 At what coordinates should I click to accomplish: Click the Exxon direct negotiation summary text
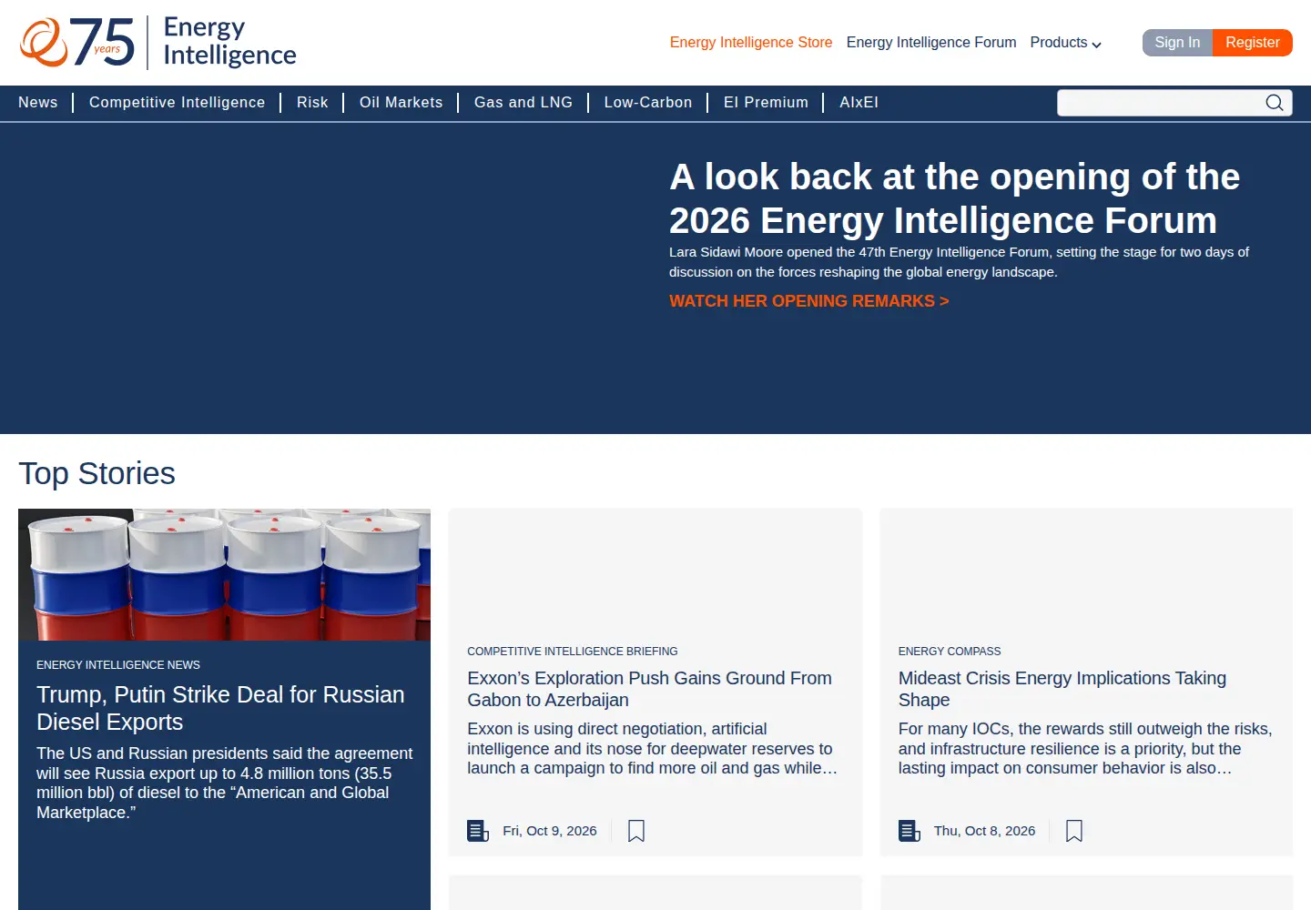pyautogui.click(x=652, y=749)
